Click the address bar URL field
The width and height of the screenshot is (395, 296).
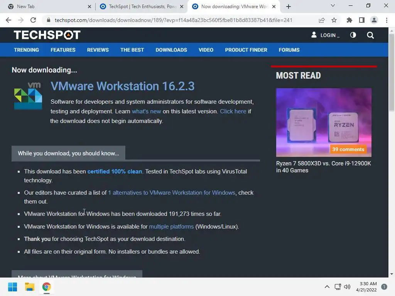(173, 20)
